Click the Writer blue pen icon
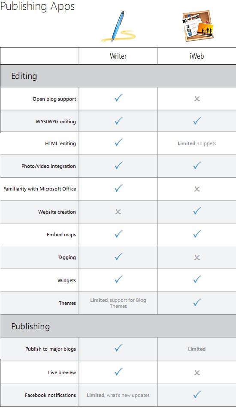The image size is (236, 411). 118,26
